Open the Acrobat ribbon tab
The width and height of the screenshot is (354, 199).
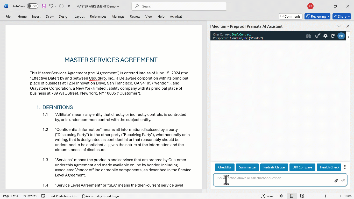[x=176, y=16]
